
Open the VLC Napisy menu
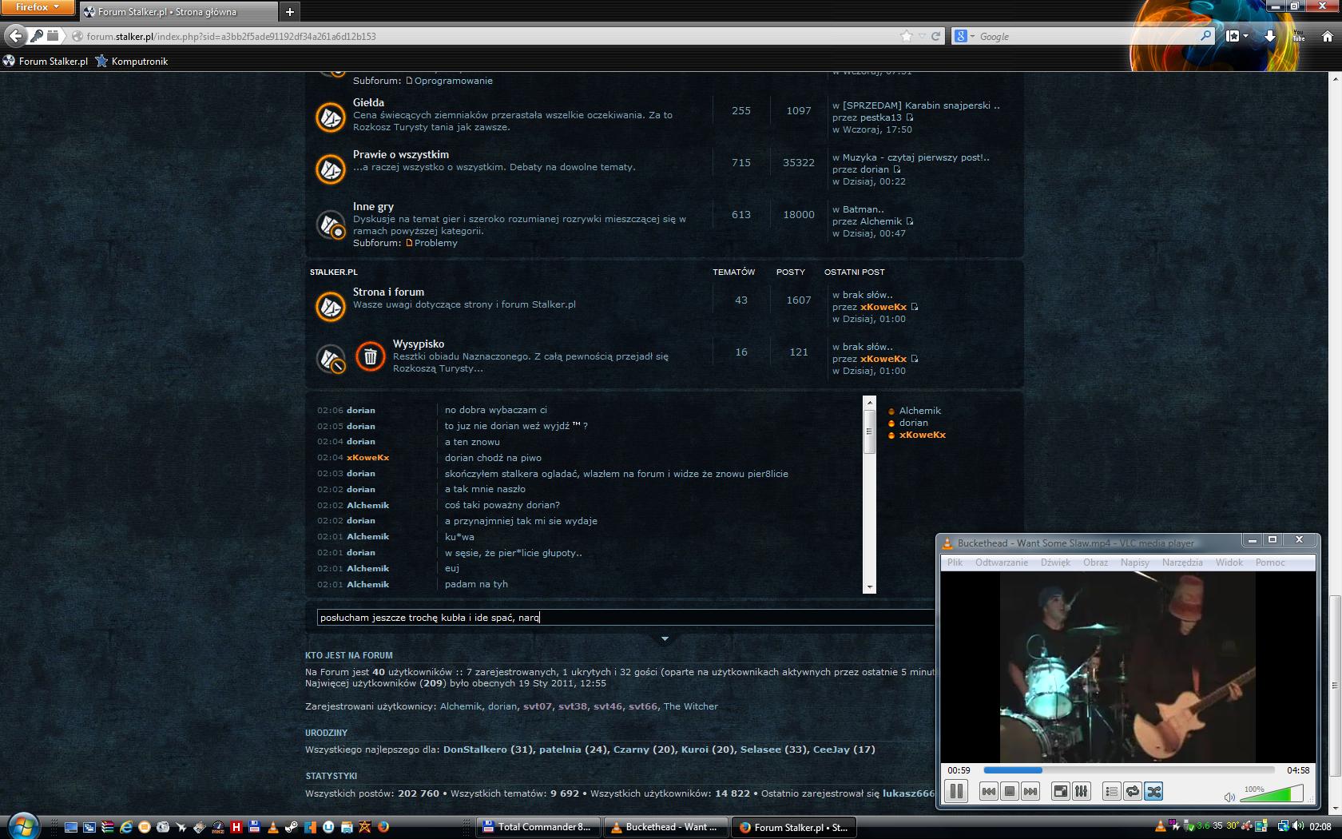click(x=1134, y=563)
